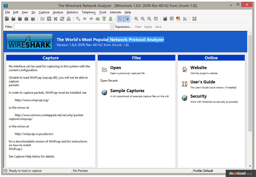The width and height of the screenshot is (256, 177).
Task: Open the Statistics menu
Action: click(x=72, y=12)
